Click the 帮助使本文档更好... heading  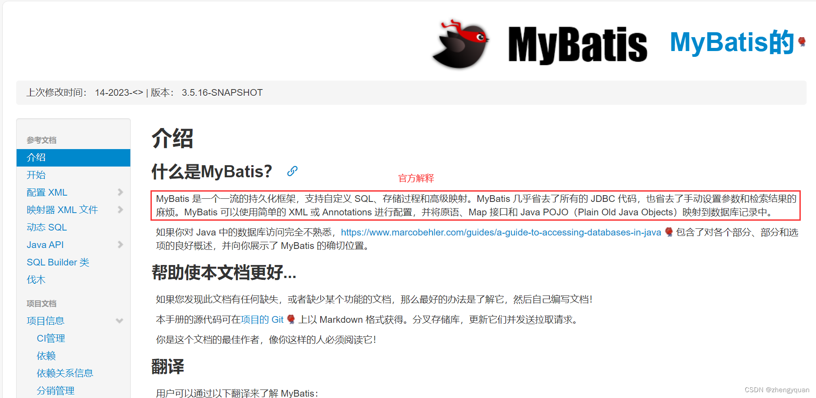click(x=224, y=272)
